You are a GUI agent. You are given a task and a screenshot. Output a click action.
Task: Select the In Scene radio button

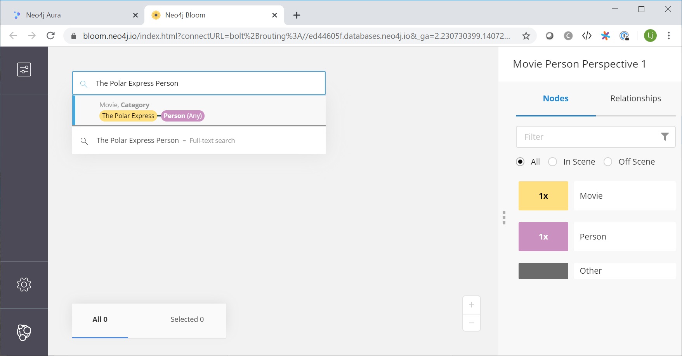(x=553, y=162)
